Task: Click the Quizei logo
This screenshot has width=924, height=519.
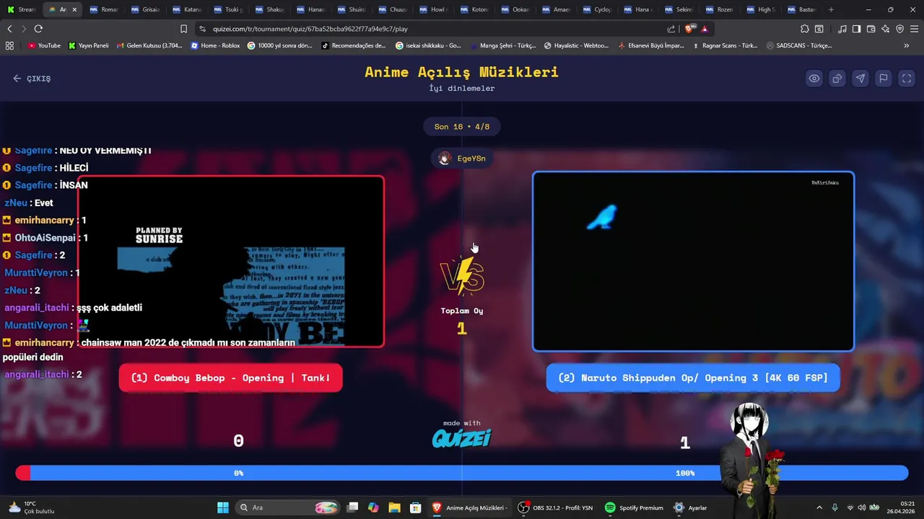Action: click(x=462, y=438)
